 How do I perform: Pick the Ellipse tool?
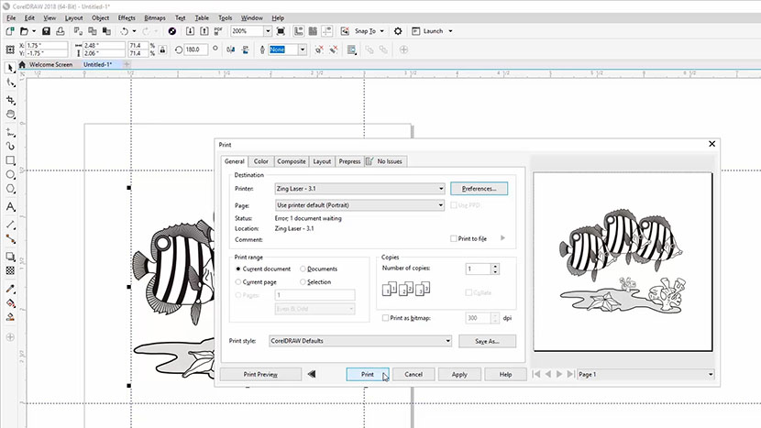pyautogui.click(x=10, y=175)
